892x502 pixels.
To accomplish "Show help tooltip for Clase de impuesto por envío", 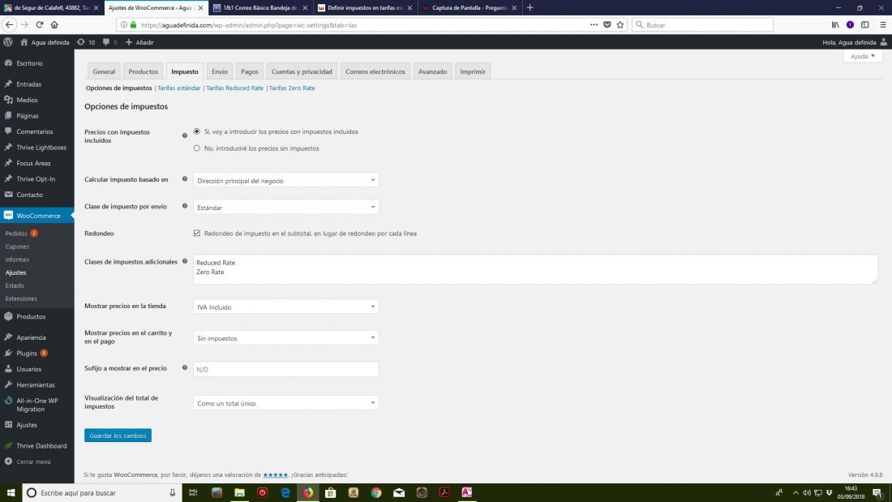I will tap(184, 205).
